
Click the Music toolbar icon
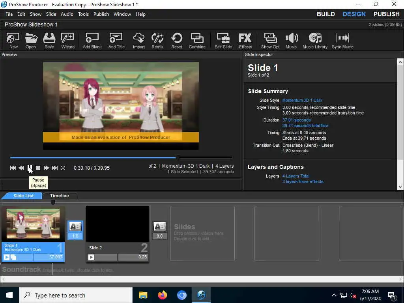click(291, 41)
